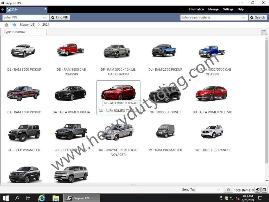The image size is (269, 202).
Task: Click the security warning icon in system tray
Action: pos(226,198)
